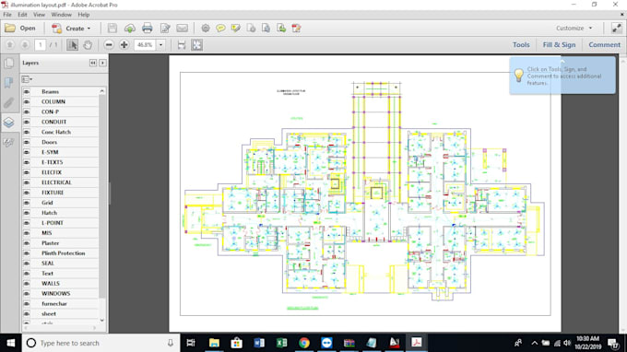Screen dimensions: 627x352
Task: Open the Help menu
Action: pos(84,15)
